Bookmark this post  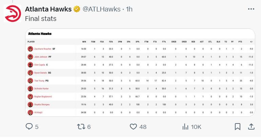pyautogui.click(x=238, y=127)
